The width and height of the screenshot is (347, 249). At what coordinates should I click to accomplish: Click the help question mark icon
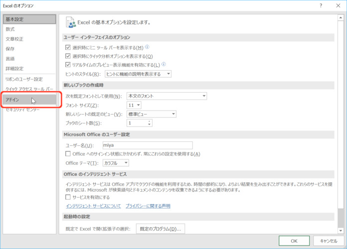pyautogui.click(x=321, y=5)
